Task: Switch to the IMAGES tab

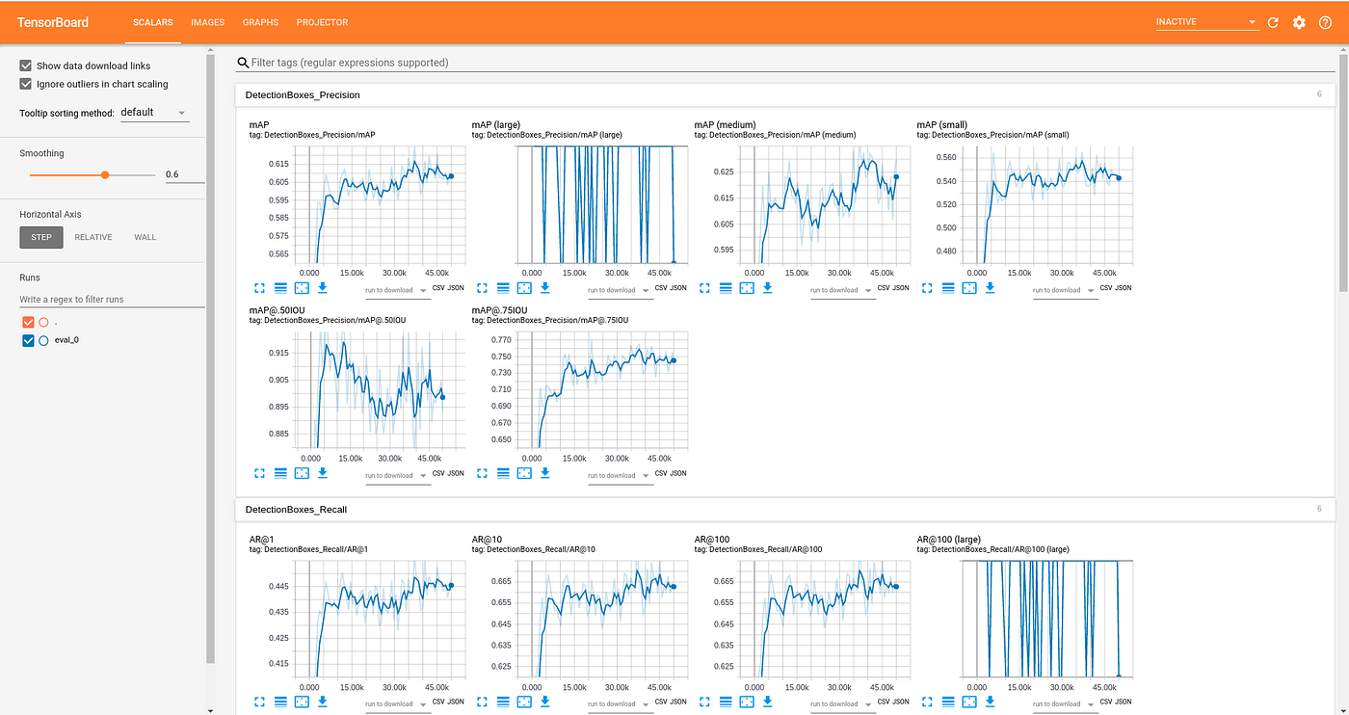Action: point(208,22)
